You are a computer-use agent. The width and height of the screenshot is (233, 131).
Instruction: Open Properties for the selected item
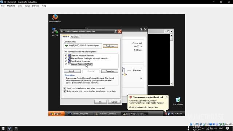pyautogui.click(x=110, y=71)
